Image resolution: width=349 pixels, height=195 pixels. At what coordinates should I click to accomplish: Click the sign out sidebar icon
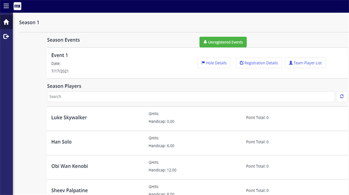[x=6, y=37]
